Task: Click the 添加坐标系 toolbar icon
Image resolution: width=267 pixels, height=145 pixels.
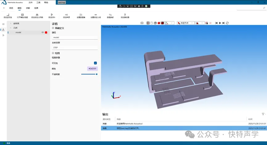Action: (8, 15)
